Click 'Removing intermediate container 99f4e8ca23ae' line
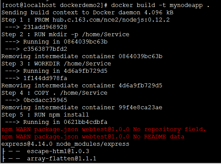 pyautogui.click(x=82, y=107)
